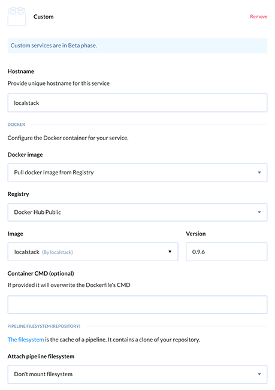The image size is (275, 390).
Task: Click the Version field showing 0.9.6
Action: 226,252
